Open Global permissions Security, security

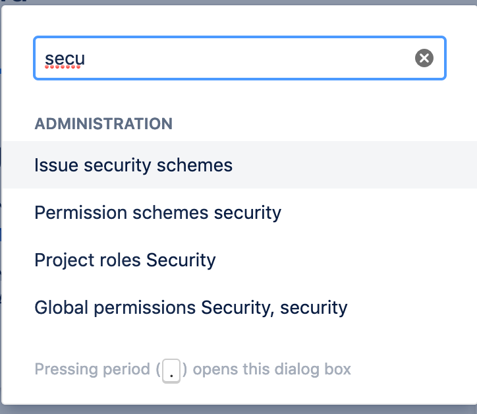pyautogui.click(x=190, y=307)
